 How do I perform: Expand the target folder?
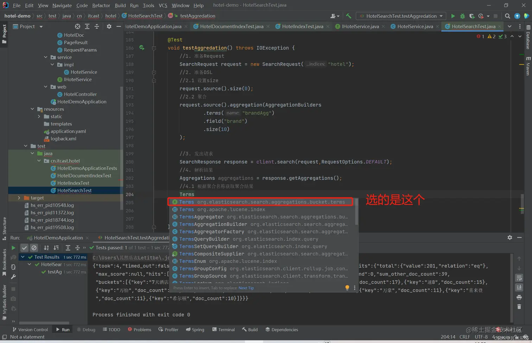(x=19, y=198)
